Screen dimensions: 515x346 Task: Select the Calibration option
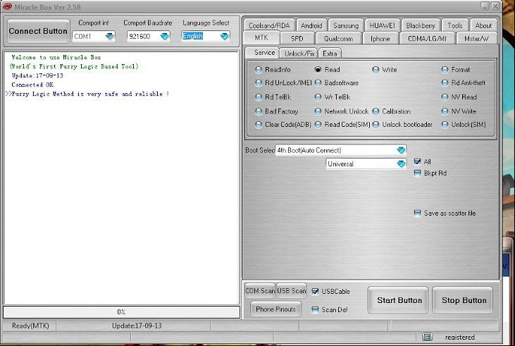(x=392, y=111)
